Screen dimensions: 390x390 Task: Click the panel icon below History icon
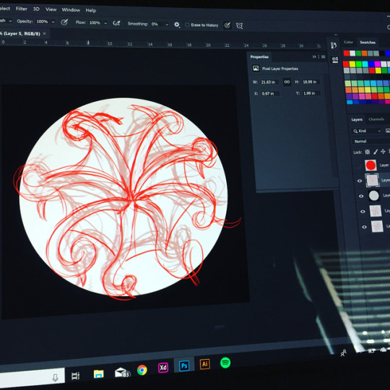point(335,59)
